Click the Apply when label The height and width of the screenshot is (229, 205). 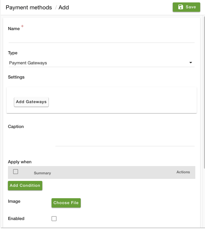coord(20,162)
